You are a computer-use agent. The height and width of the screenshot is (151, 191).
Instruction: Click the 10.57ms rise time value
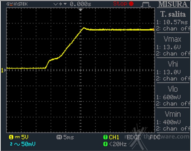(175, 22)
